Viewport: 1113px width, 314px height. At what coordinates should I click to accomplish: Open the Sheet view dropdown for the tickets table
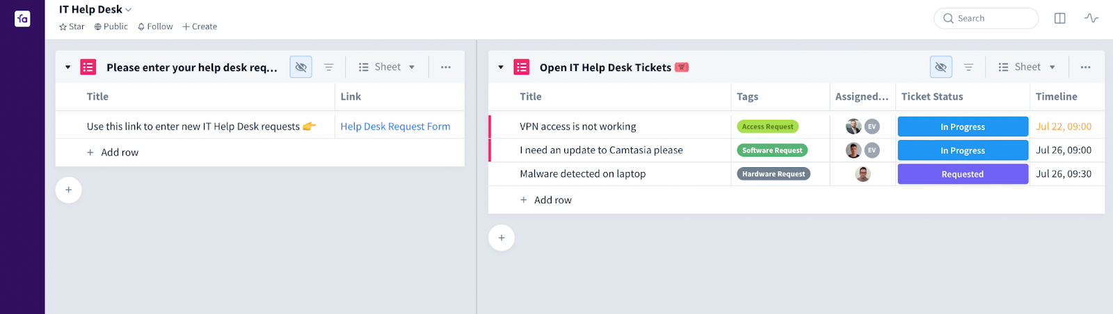1027,67
